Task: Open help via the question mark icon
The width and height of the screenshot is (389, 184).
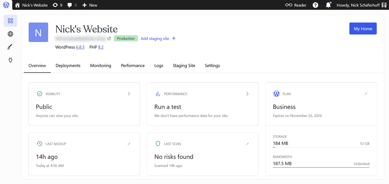Action: click(315, 5)
